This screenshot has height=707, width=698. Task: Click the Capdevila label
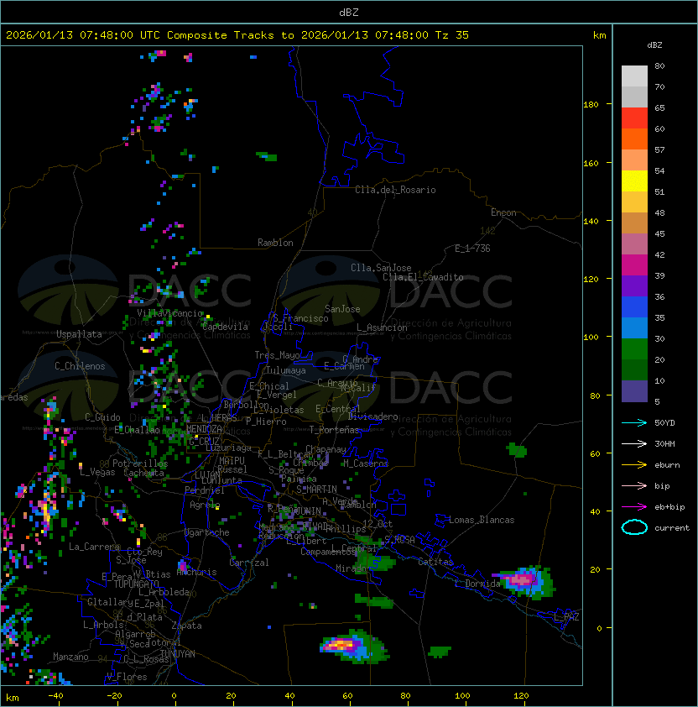tap(225, 327)
